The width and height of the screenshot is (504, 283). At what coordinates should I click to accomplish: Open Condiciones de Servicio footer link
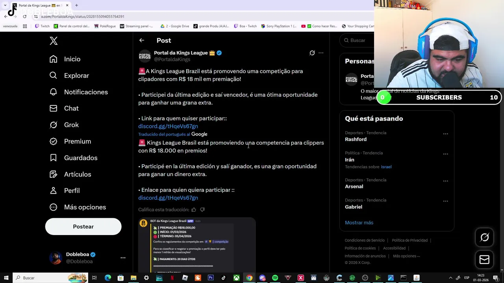[x=365, y=240]
